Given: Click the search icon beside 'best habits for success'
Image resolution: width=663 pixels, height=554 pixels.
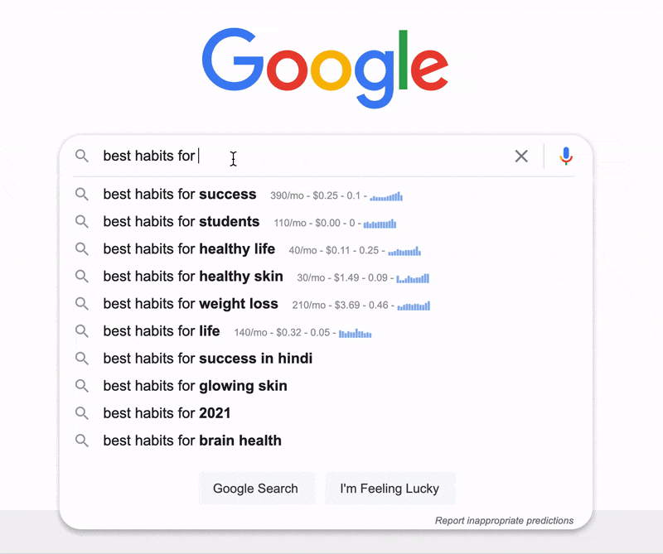Looking at the screenshot, I should click(81, 195).
